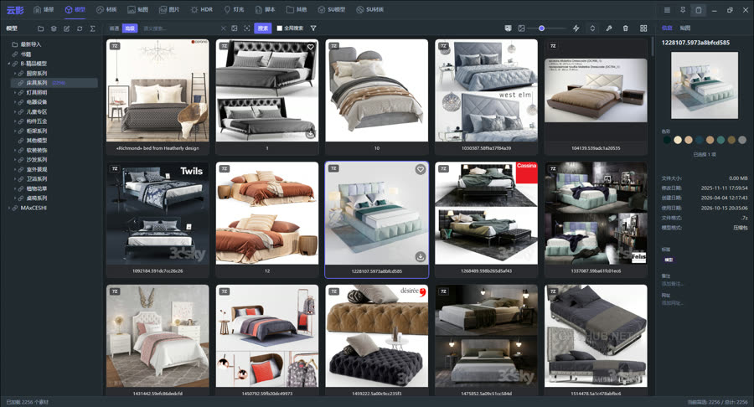Click preview image in info panel
The image size is (754, 407).
pos(705,85)
